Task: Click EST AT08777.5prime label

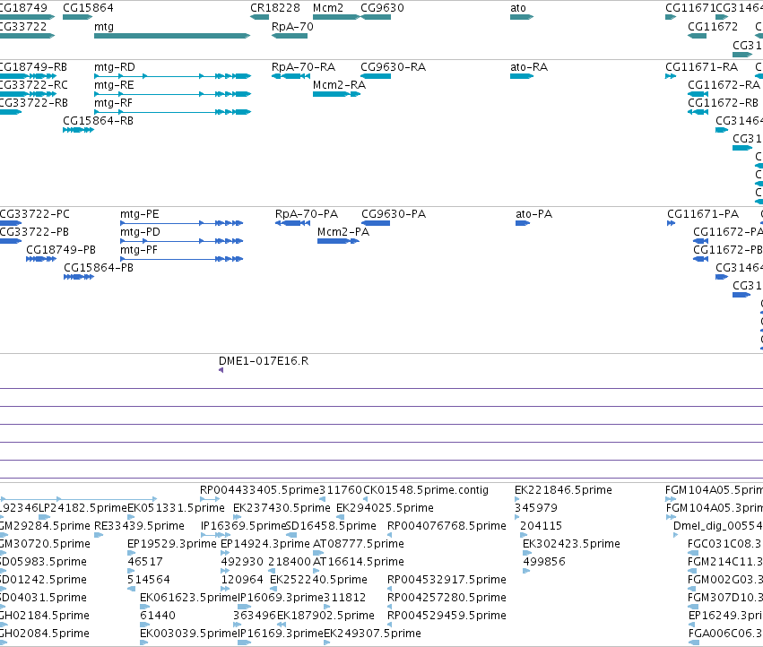Action: (359, 544)
